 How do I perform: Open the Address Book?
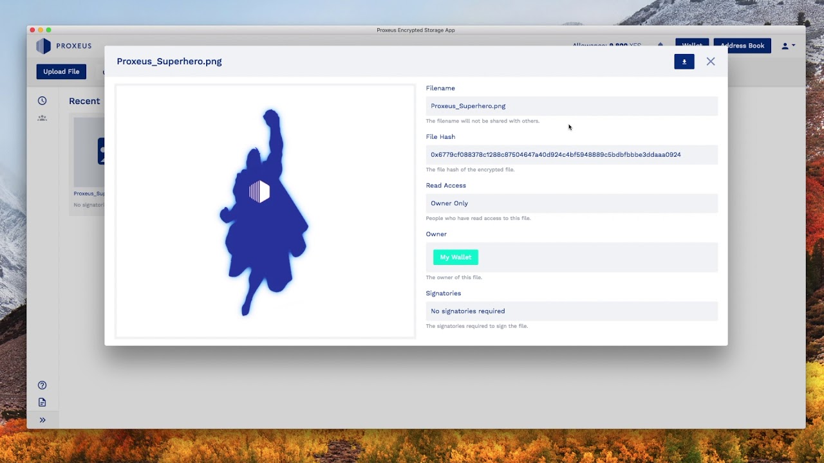(x=742, y=46)
